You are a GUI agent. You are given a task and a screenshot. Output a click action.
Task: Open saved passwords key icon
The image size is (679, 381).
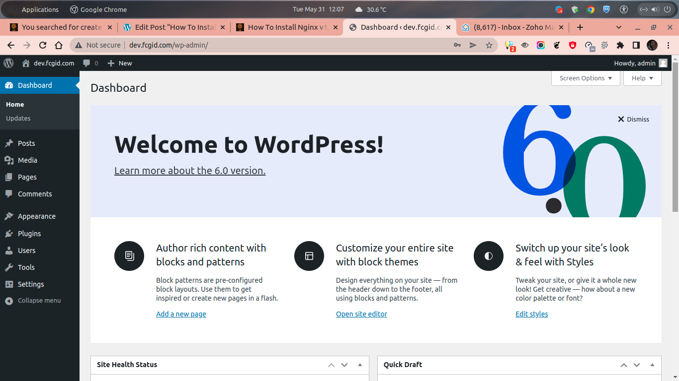457,45
